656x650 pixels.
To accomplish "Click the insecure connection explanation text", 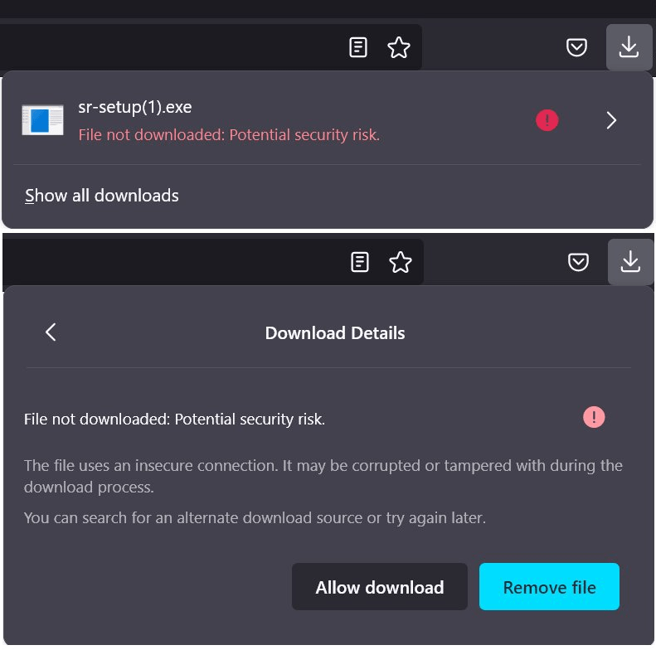I will point(323,475).
